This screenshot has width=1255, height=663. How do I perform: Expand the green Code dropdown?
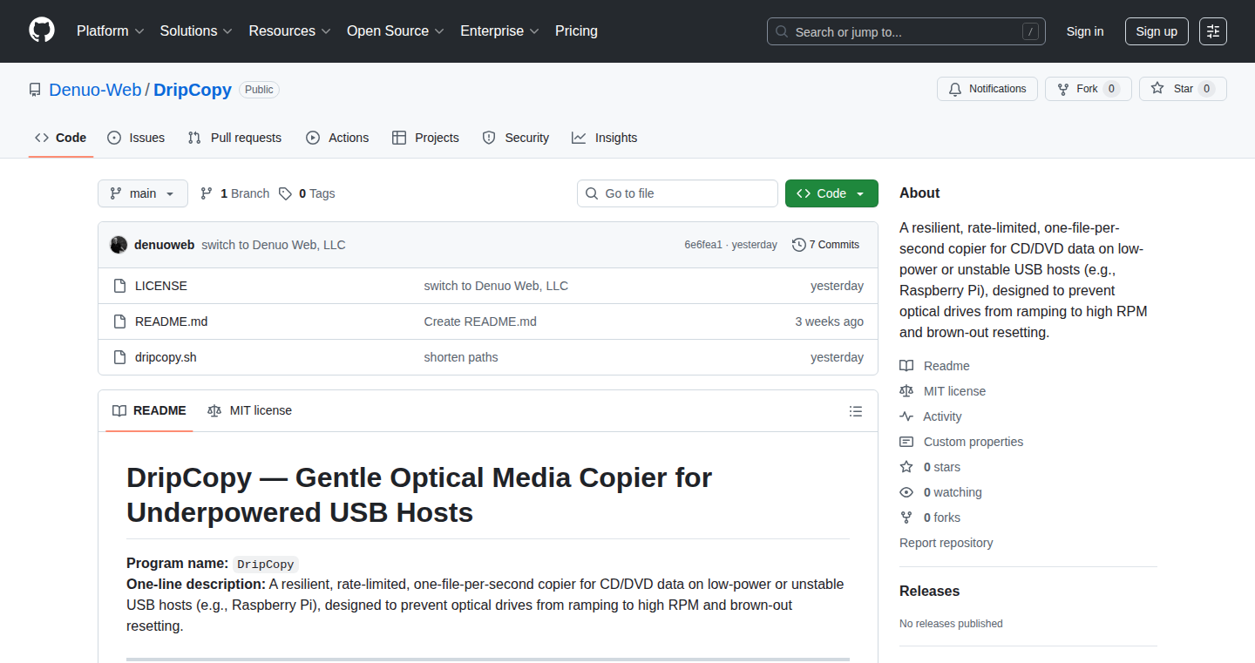[x=831, y=193]
